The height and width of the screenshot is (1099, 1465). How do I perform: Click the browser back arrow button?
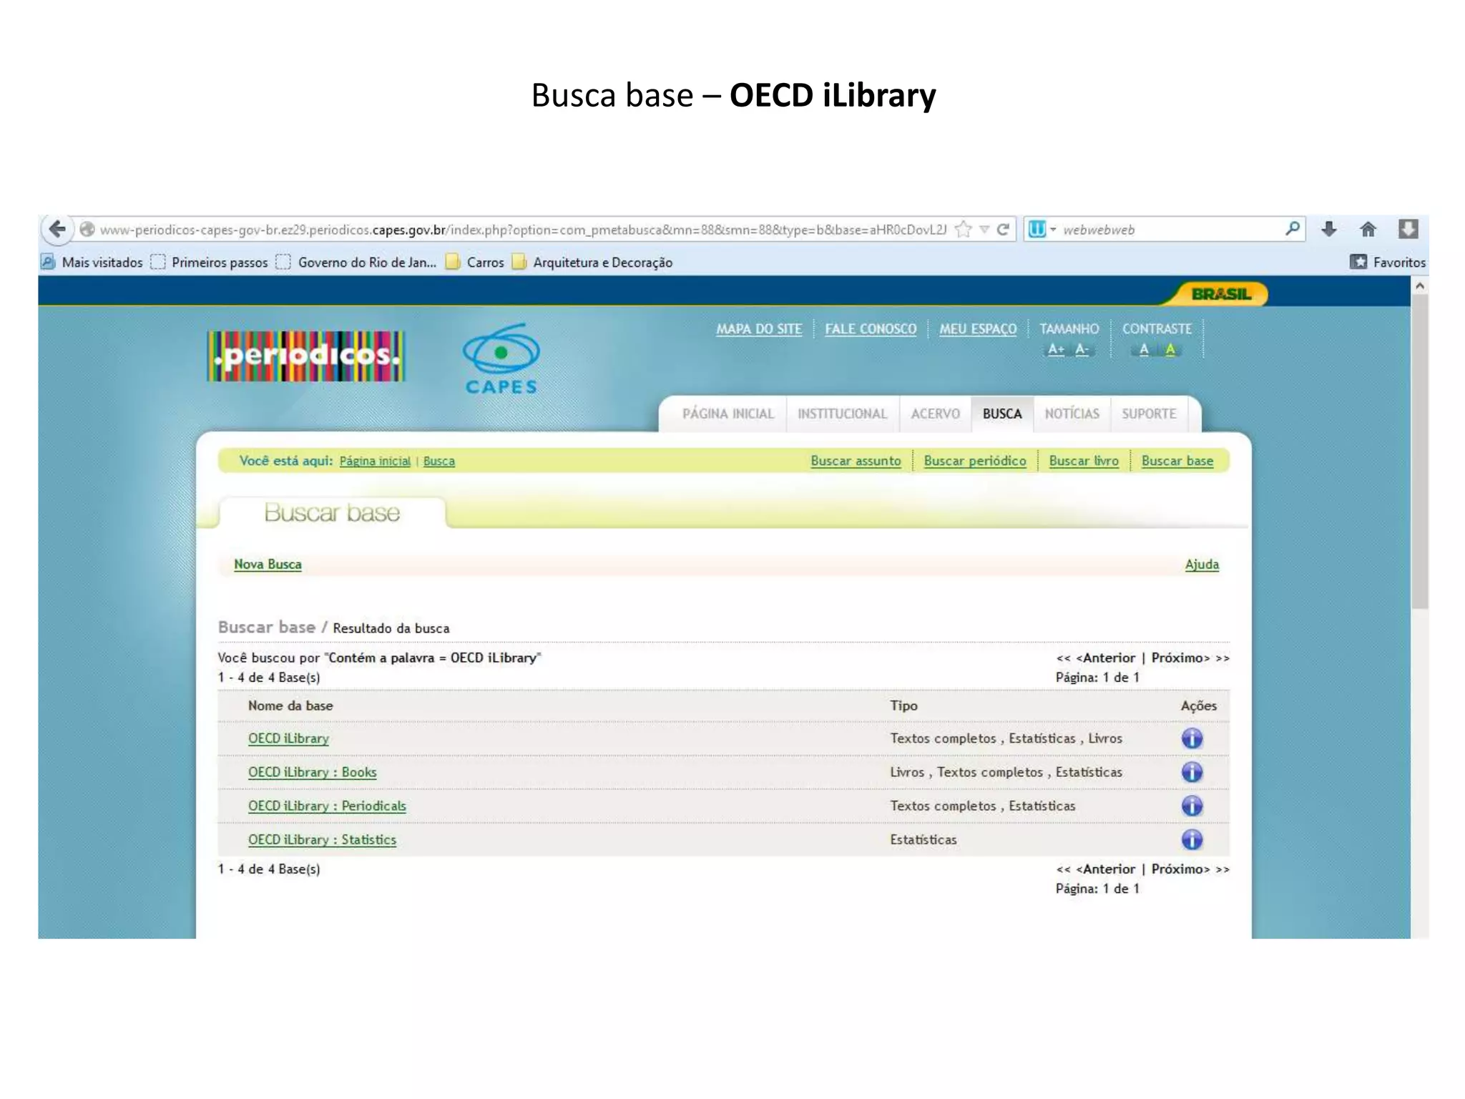57,229
